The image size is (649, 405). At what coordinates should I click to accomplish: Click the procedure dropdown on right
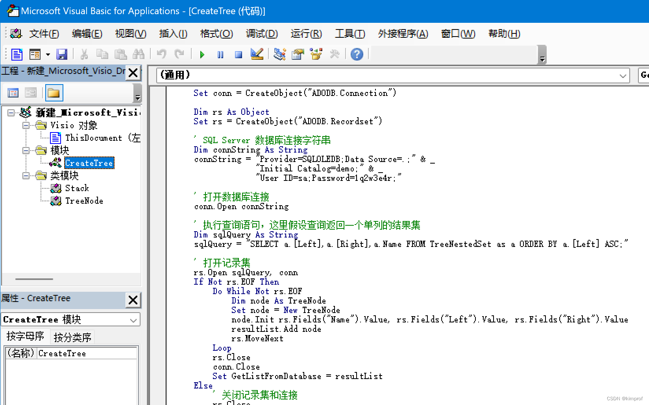(x=643, y=75)
